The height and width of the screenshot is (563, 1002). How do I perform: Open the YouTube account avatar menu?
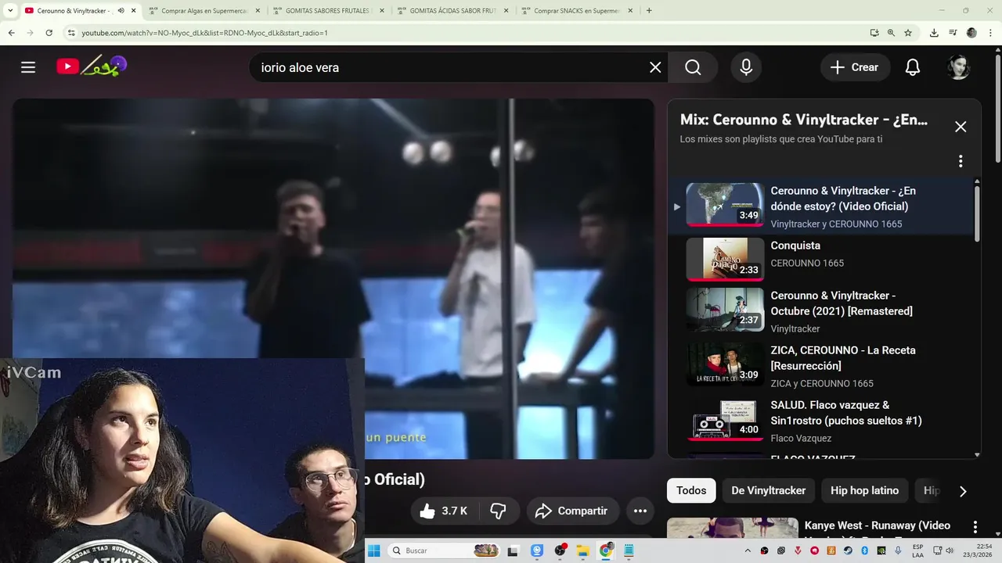958,67
